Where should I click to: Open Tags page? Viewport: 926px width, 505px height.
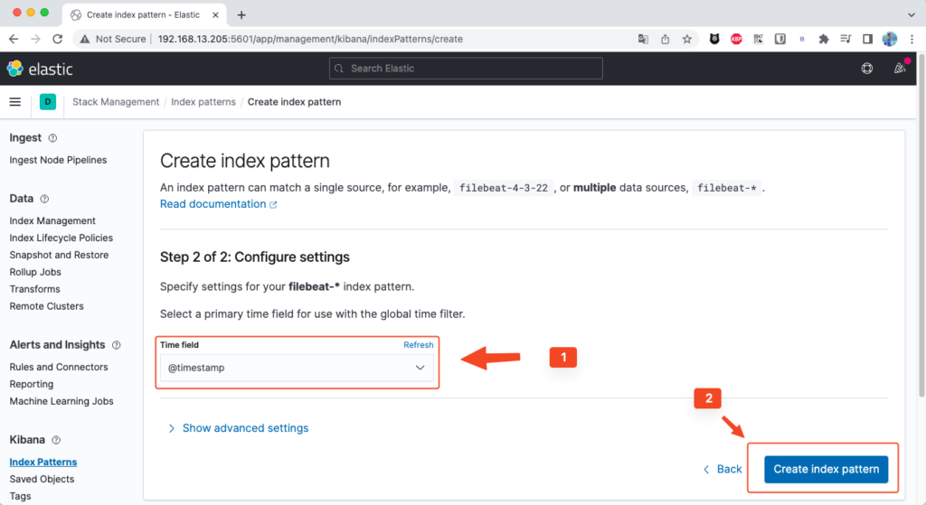pyautogui.click(x=20, y=496)
